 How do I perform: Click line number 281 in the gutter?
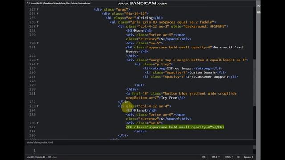tap(33, 94)
